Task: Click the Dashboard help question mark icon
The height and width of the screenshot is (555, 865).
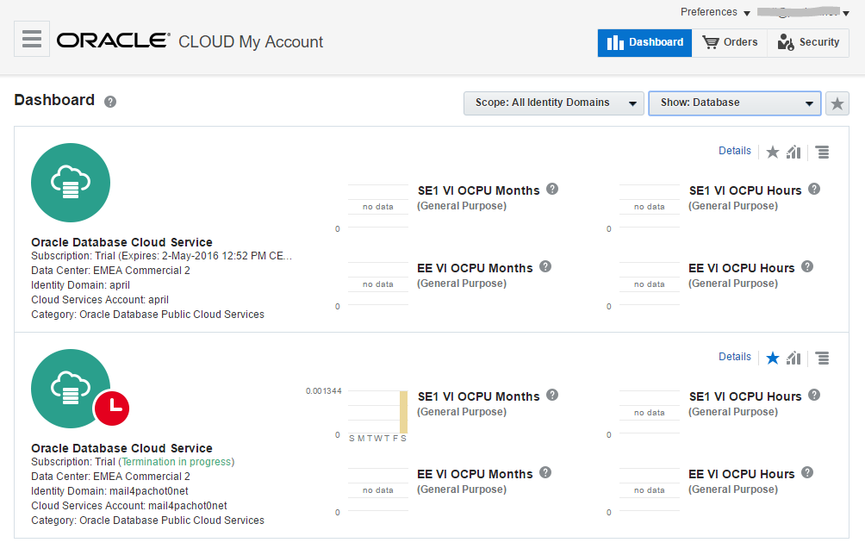Action: point(110,102)
